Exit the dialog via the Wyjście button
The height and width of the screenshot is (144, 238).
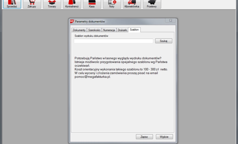coord(164,137)
